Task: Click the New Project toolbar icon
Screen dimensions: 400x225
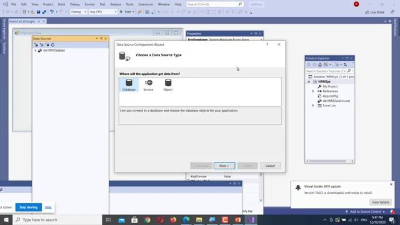Action: point(24,12)
